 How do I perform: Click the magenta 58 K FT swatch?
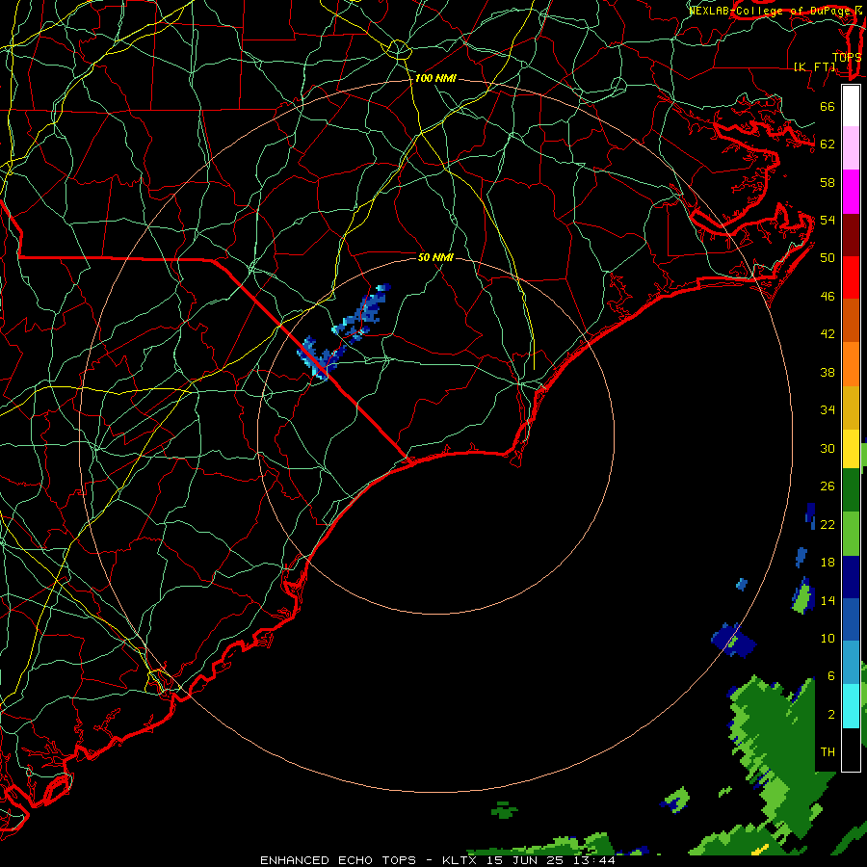[x=851, y=192]
